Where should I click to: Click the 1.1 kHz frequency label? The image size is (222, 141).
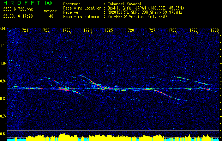click(x=3, y=46)
